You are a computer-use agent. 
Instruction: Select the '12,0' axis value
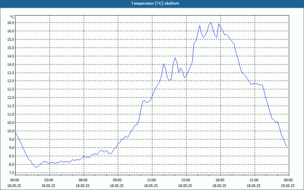11,98
